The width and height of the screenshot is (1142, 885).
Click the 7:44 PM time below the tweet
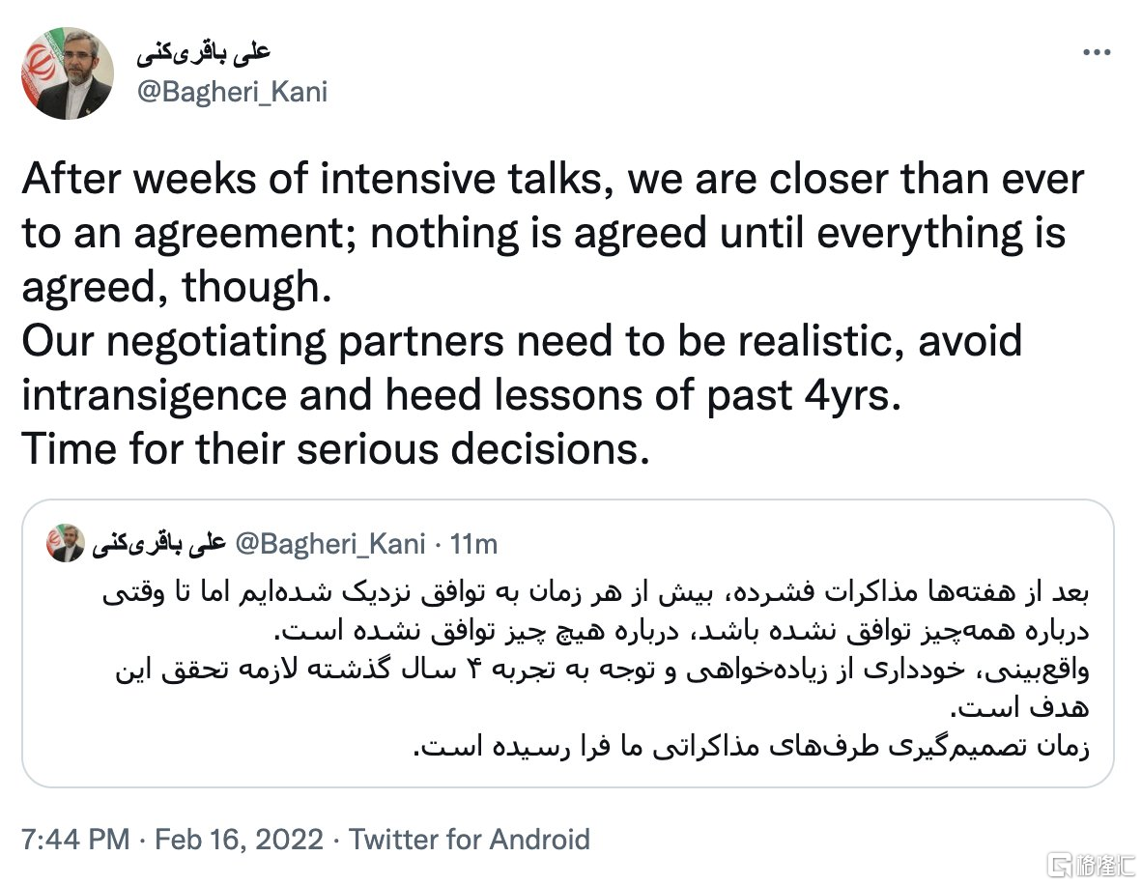[75, 840]
